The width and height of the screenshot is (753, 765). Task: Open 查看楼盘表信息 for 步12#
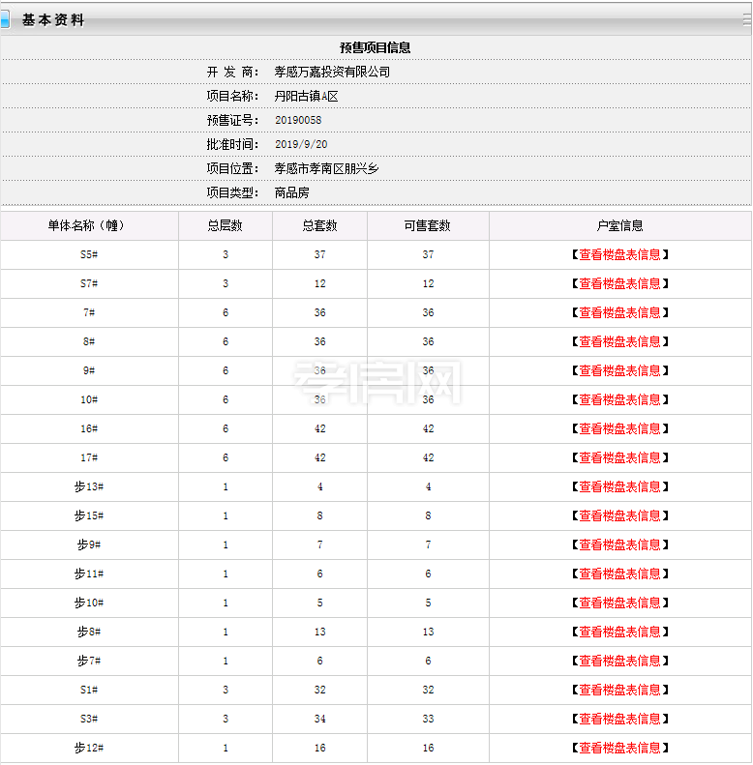coord(619,748)
